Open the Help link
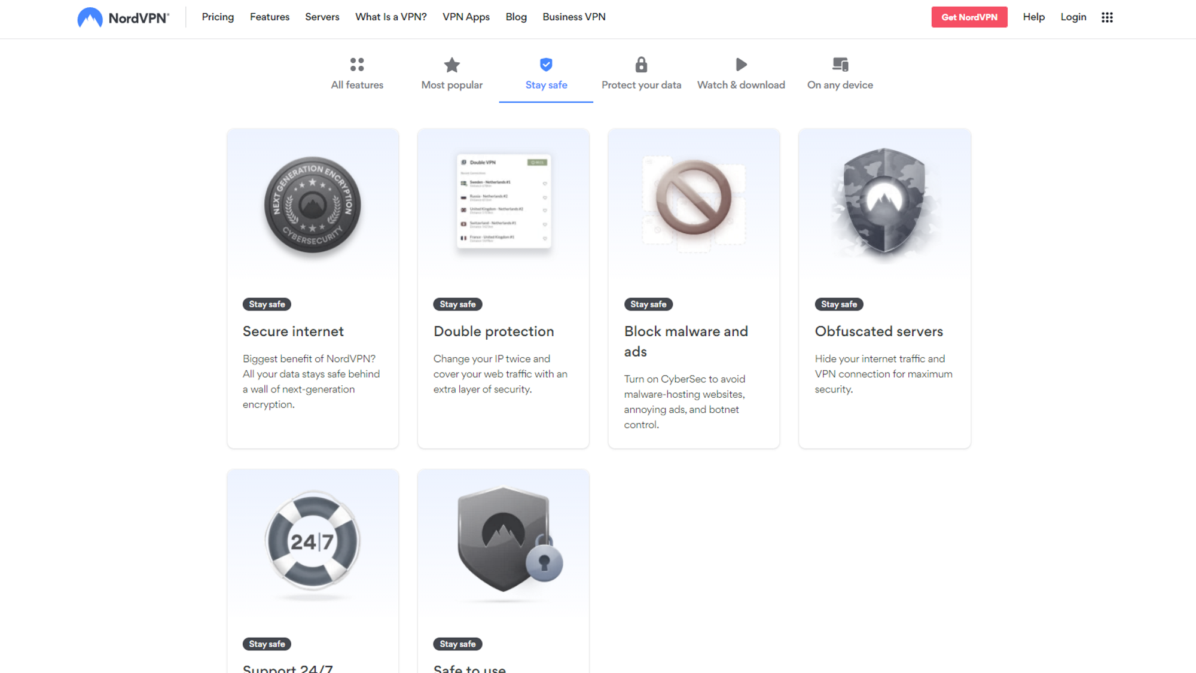The width and height of the screenshot is (1196, 673). click(x=1033, y=17)
